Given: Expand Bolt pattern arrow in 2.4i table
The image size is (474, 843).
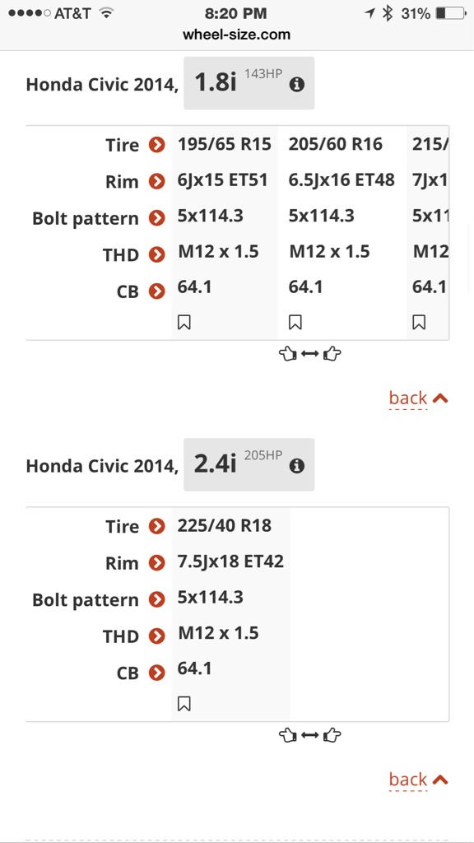Looking at the screenshot, I should click(x=156, y=599).
